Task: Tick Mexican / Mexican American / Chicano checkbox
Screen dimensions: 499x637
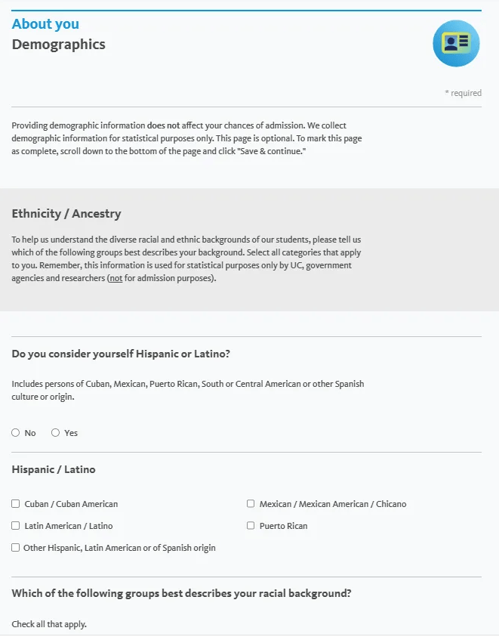Action: click(x=251, y=504)
